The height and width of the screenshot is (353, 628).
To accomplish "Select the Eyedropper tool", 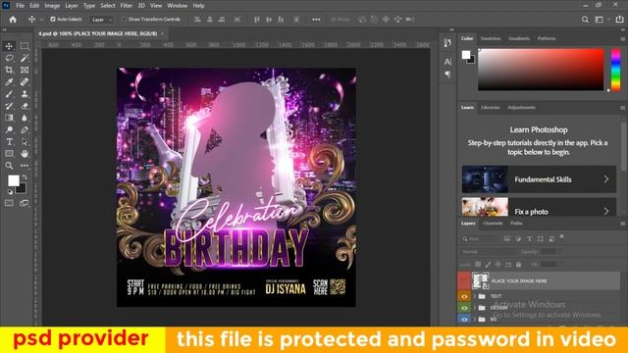I will pyautogui.click(x=9, y=82).
